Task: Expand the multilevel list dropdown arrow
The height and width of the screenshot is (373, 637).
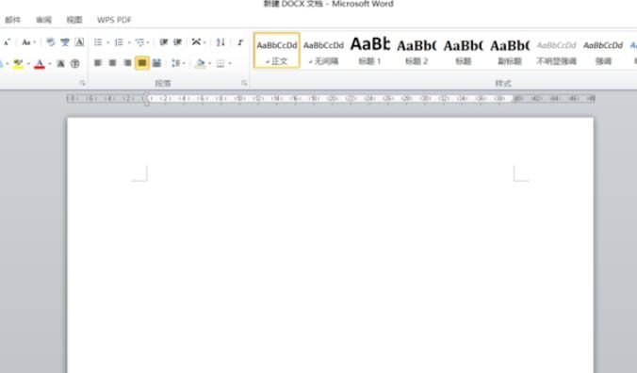Action: tap(148, 42)
